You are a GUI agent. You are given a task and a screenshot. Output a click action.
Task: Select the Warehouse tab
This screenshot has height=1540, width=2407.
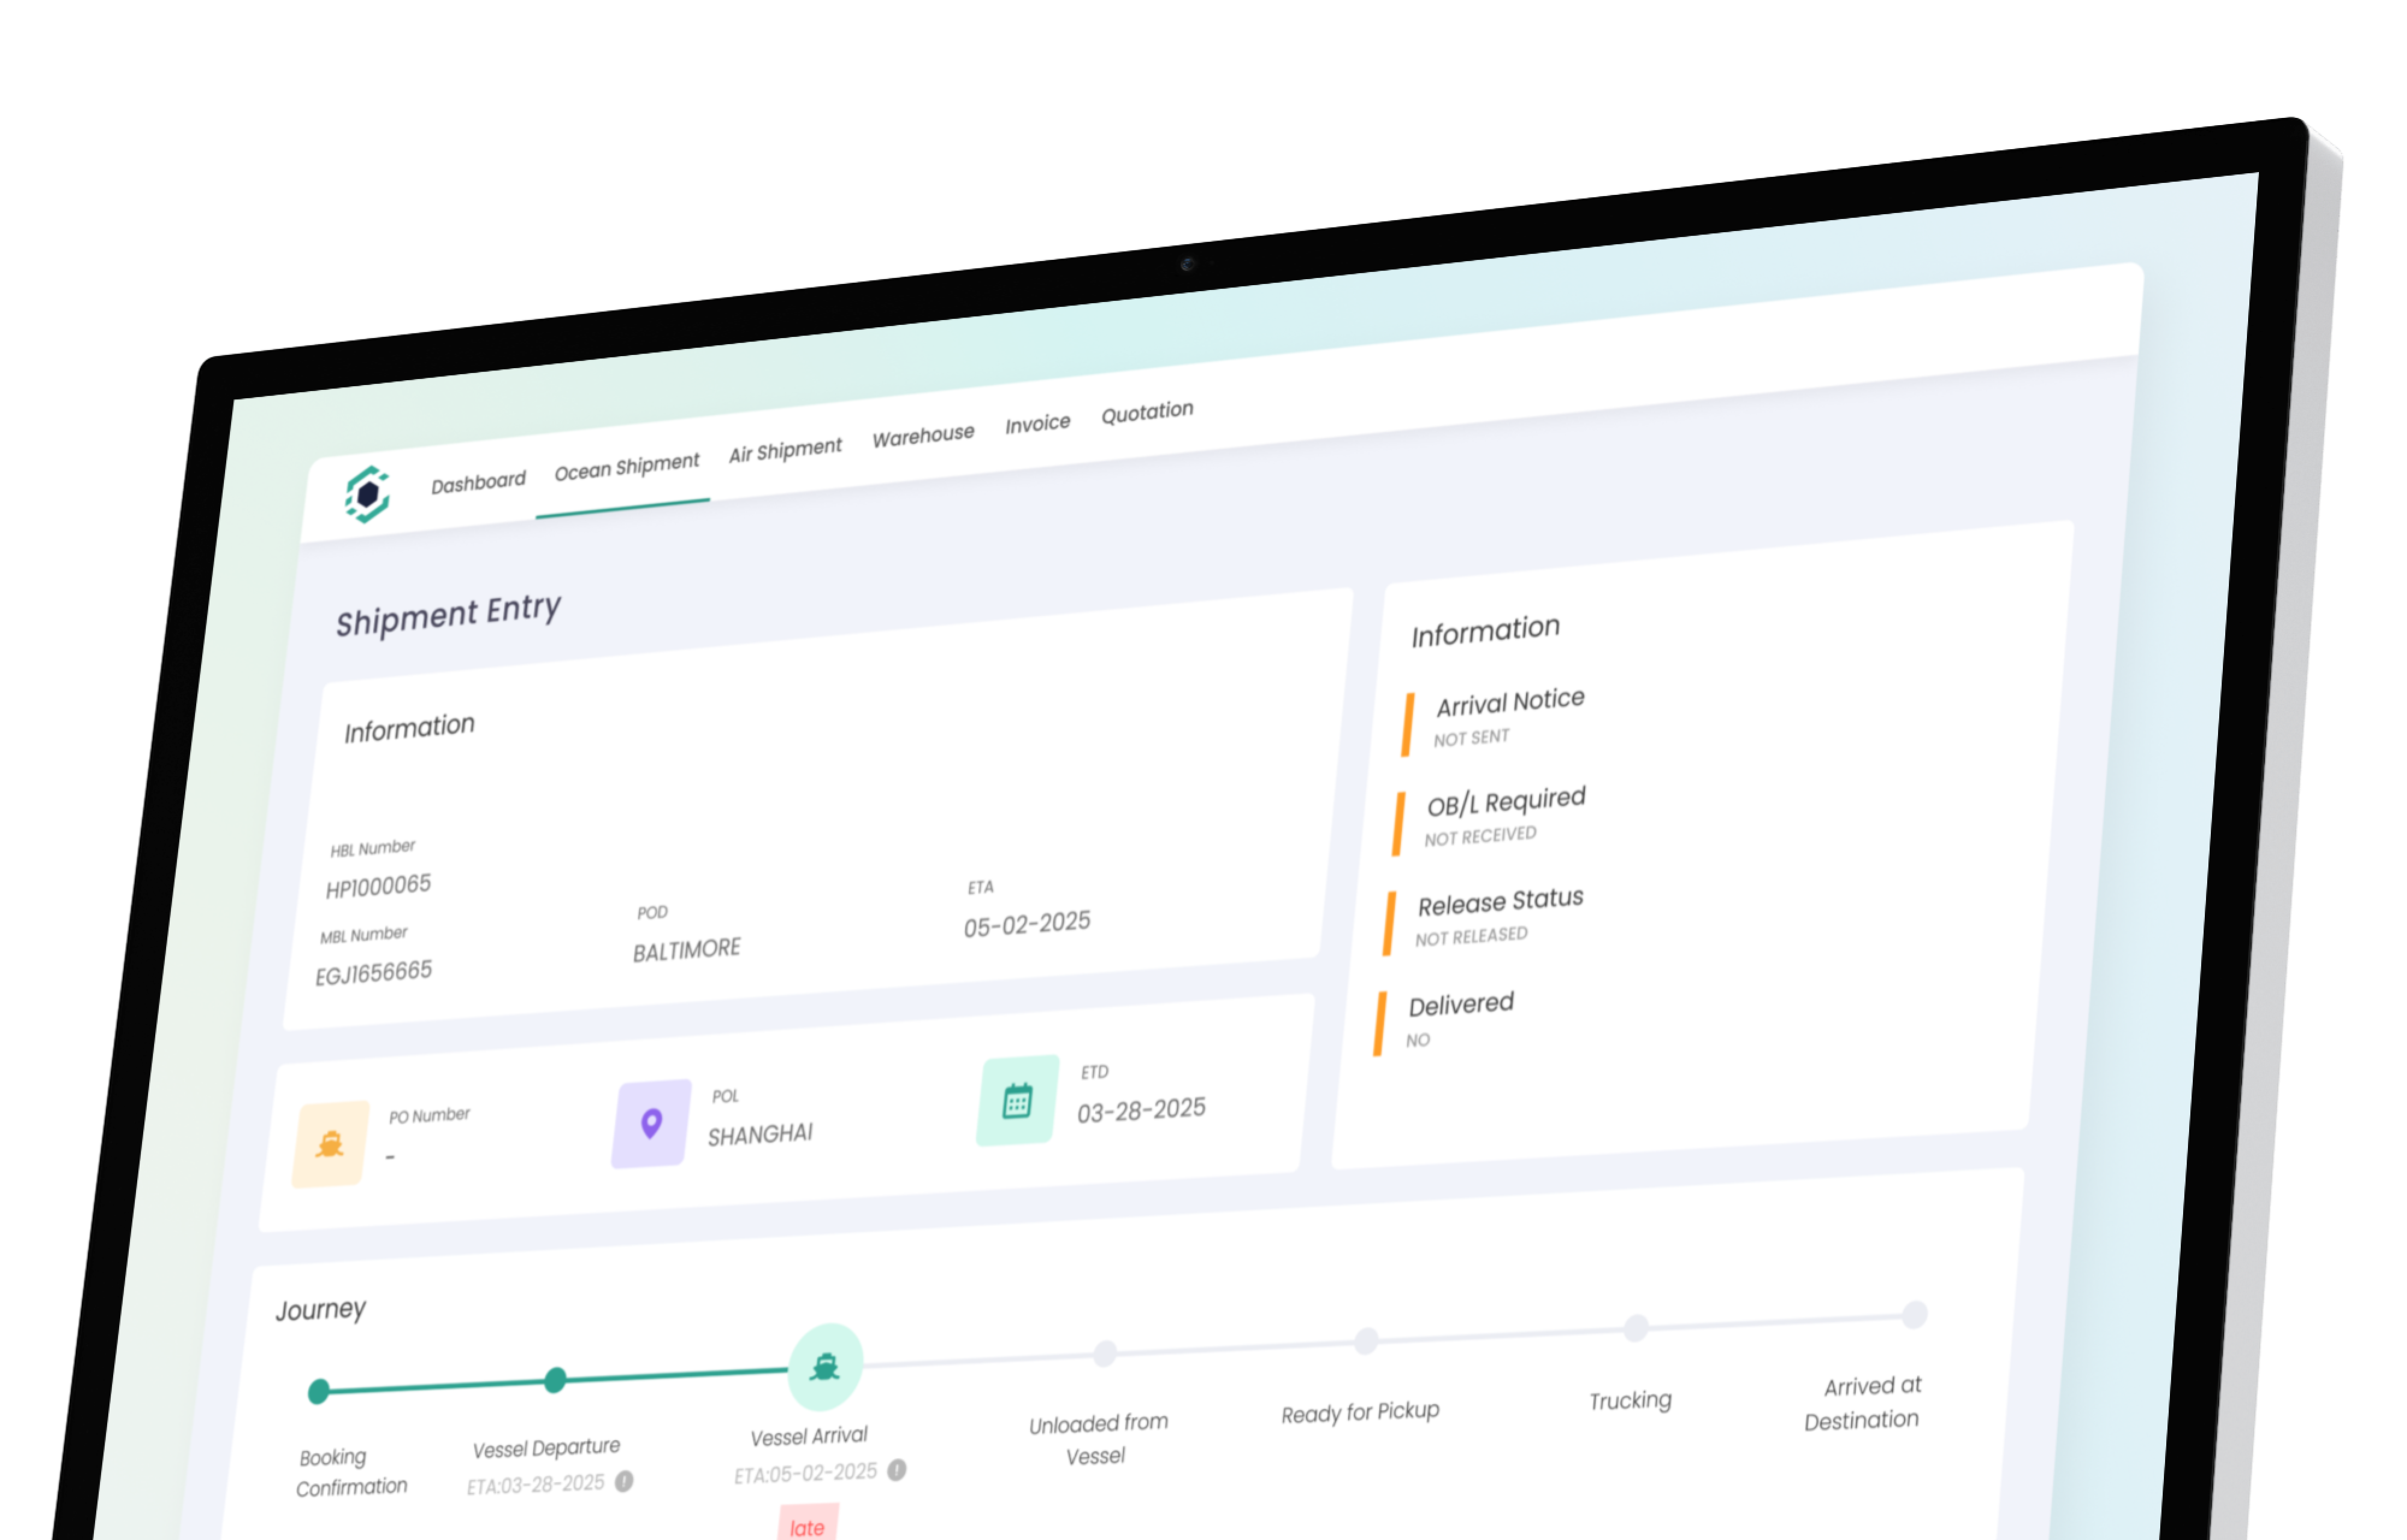[x=923, y=432]
